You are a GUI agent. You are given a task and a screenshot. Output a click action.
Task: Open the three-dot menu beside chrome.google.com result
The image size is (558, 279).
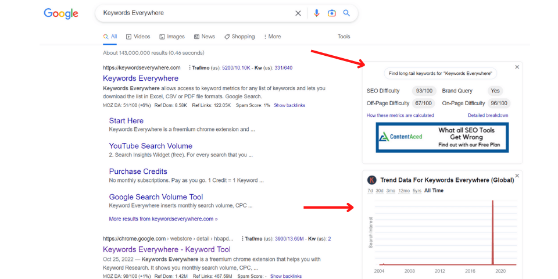(x=242, y=238)
